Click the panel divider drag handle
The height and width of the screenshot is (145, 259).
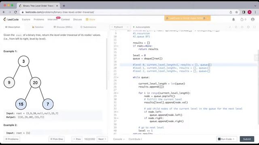[x=108, y=75]
